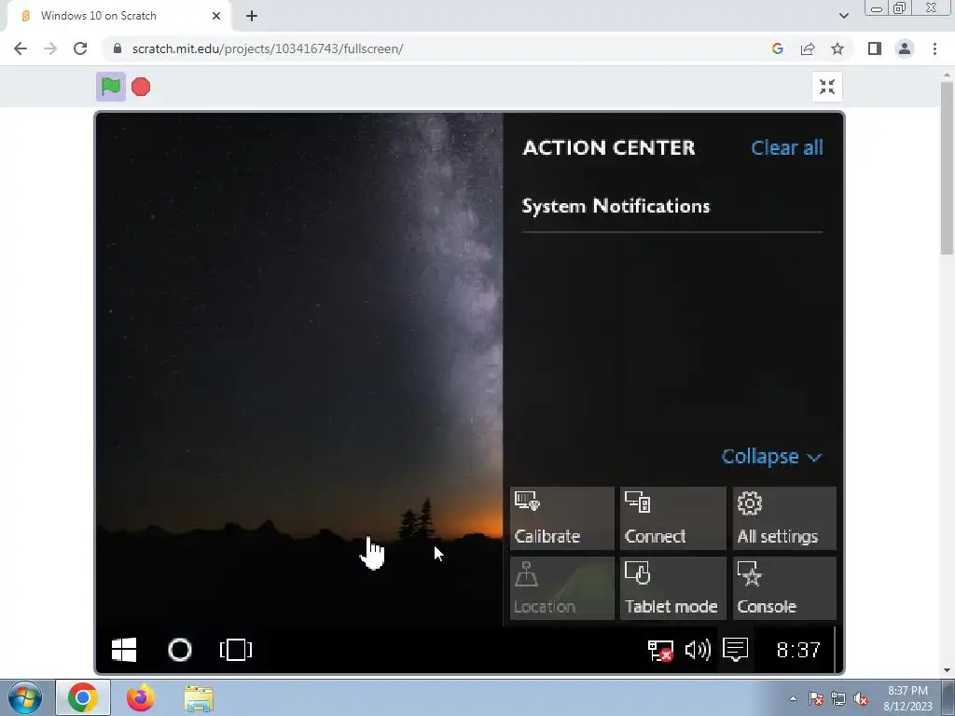Reload the Scratch page
Screen dimensions: 955x716
(80, 48)
